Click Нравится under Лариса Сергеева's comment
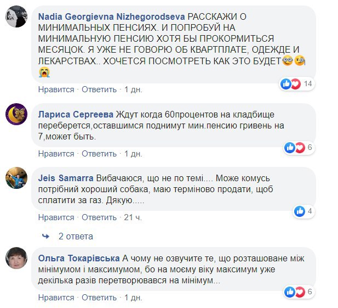Image resolution: width=338 pixels, height=308 pixels. click(x=56, y=153)
